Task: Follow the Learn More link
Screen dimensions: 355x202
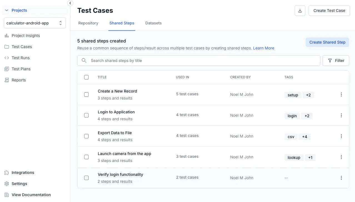Action: (x=263, y=48)
